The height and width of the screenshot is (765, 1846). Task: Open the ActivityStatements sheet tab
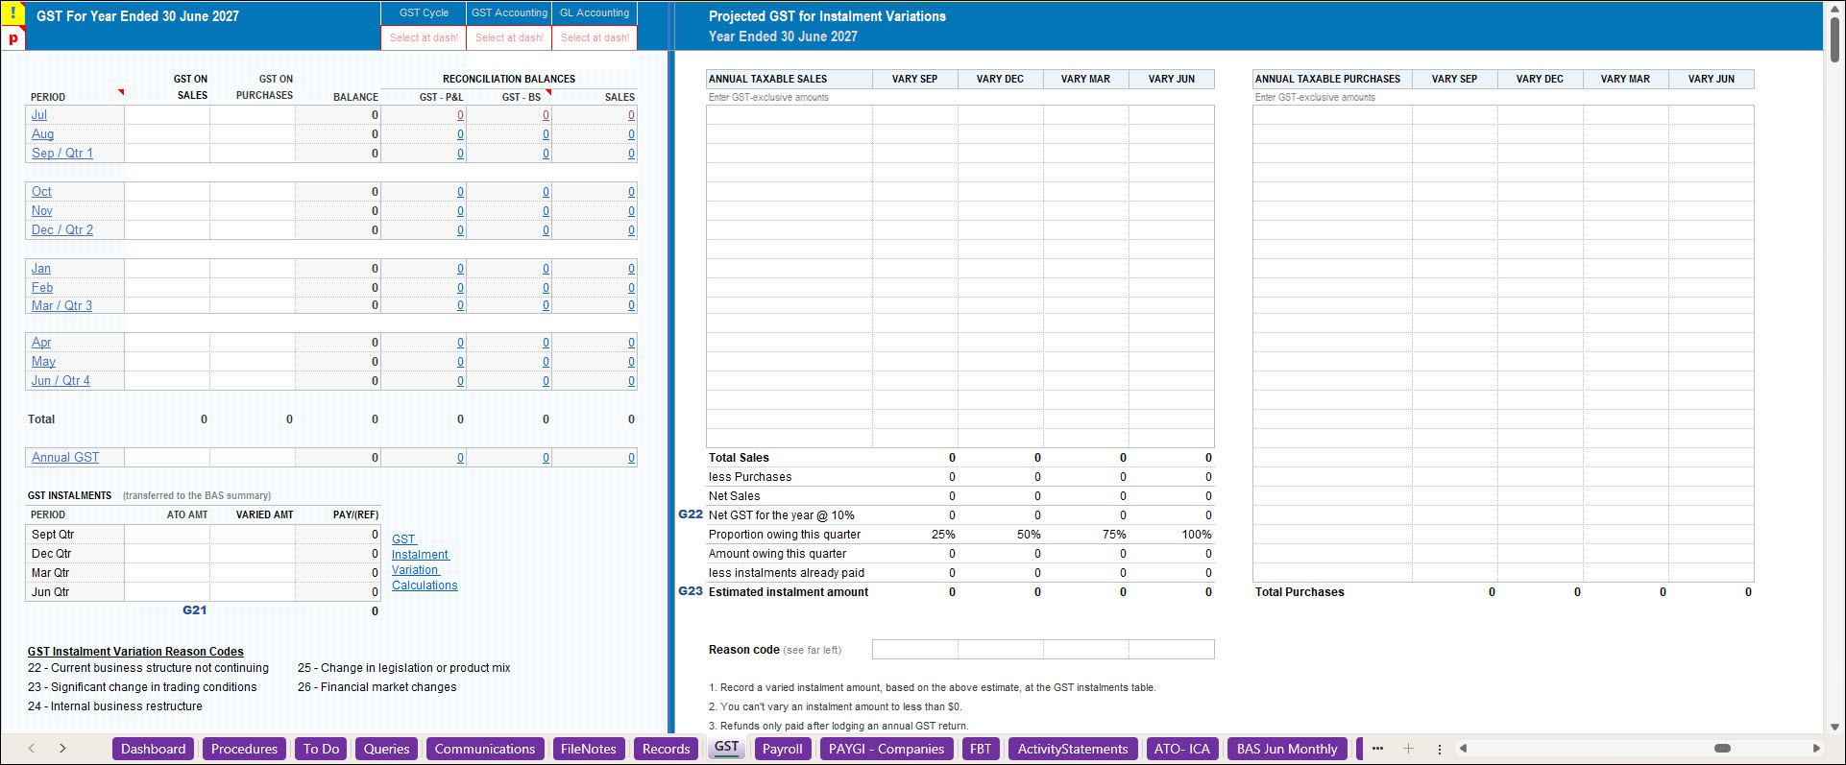(x=1073, y=749)
